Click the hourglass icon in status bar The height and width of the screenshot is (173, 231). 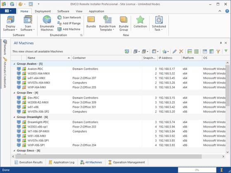(221, 170)
